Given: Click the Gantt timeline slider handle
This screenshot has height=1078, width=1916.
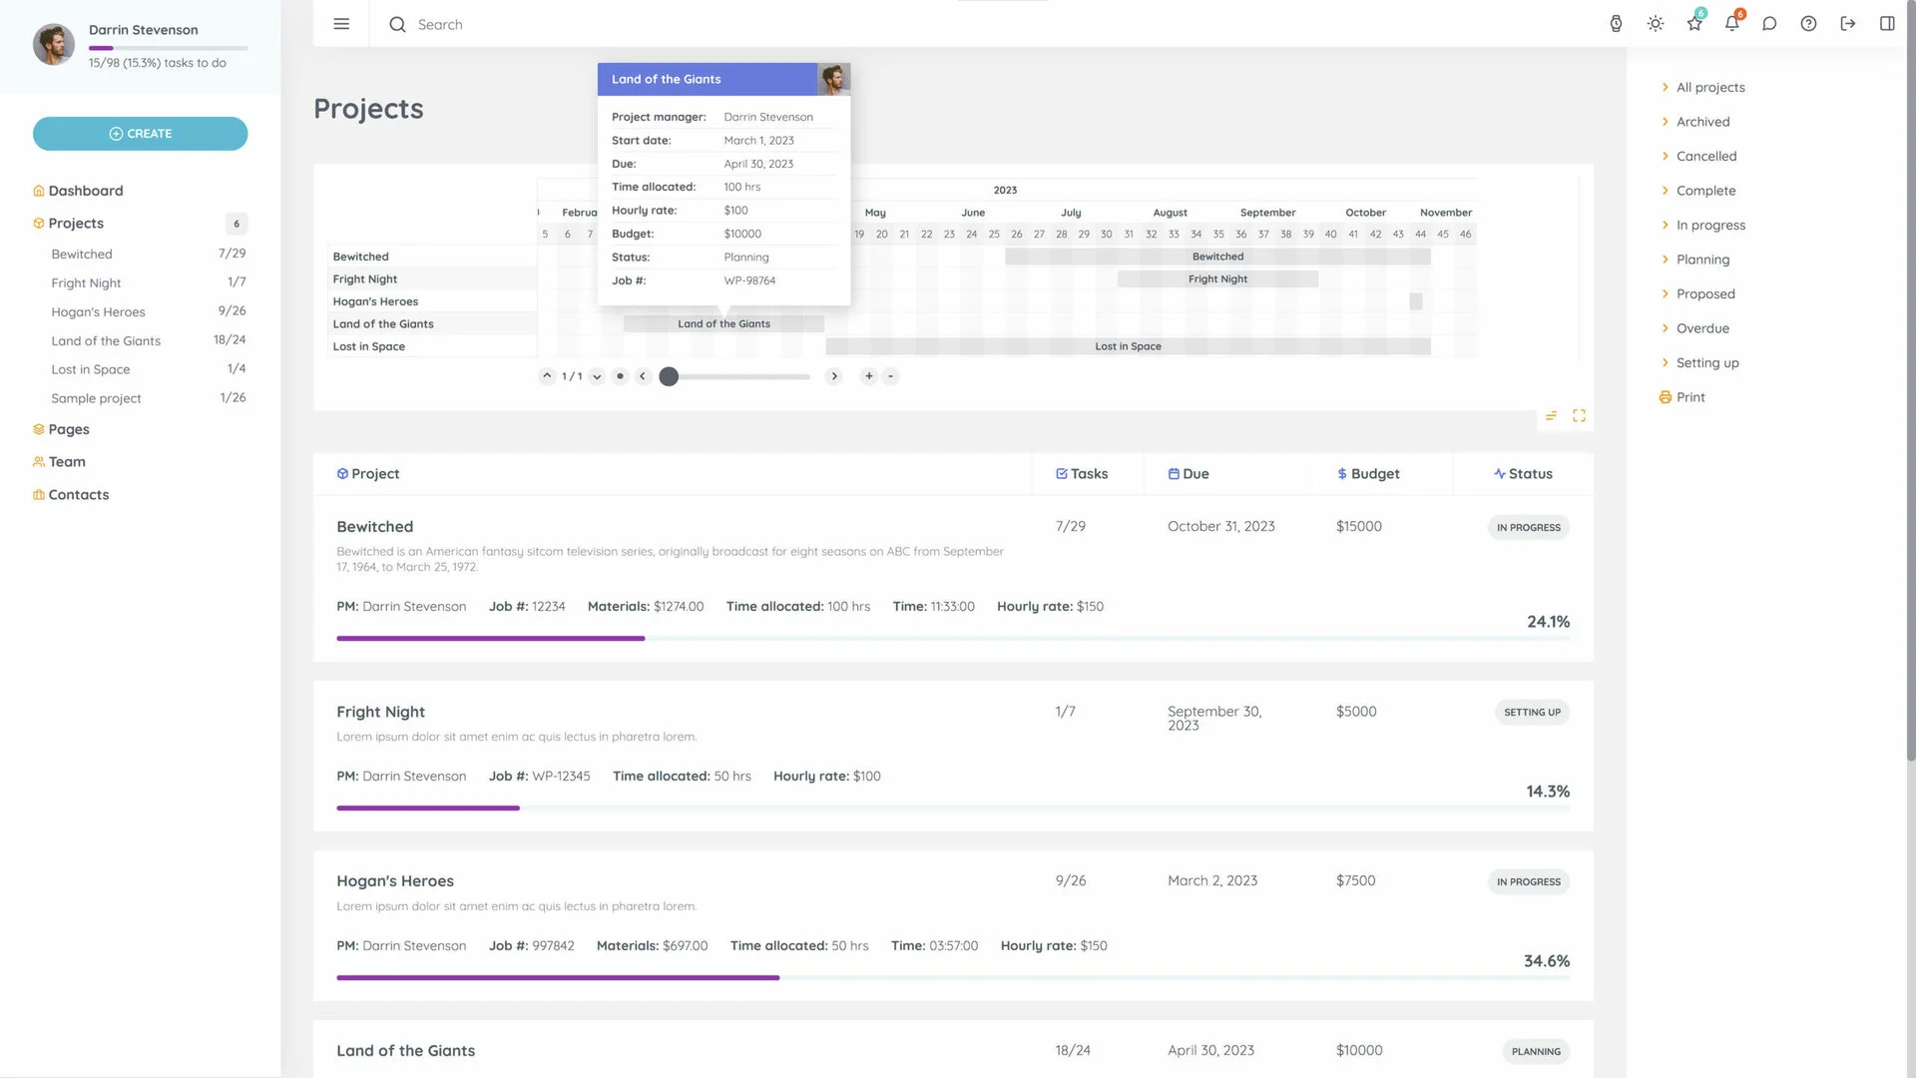Looking at the screenshot, I should click(669, 376).
